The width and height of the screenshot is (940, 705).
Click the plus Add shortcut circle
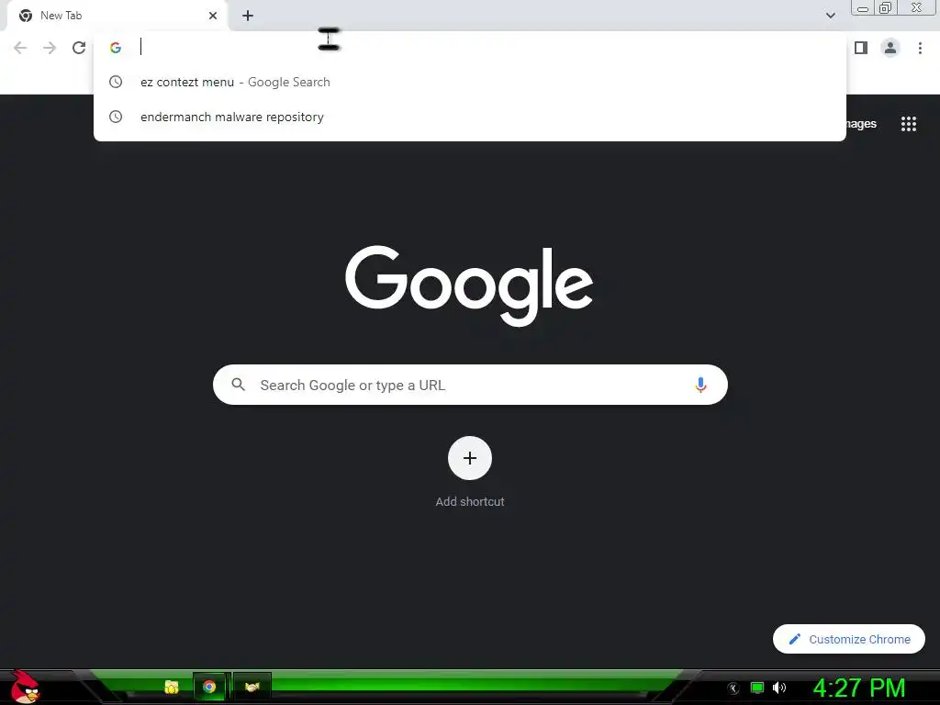click(470, 458)
